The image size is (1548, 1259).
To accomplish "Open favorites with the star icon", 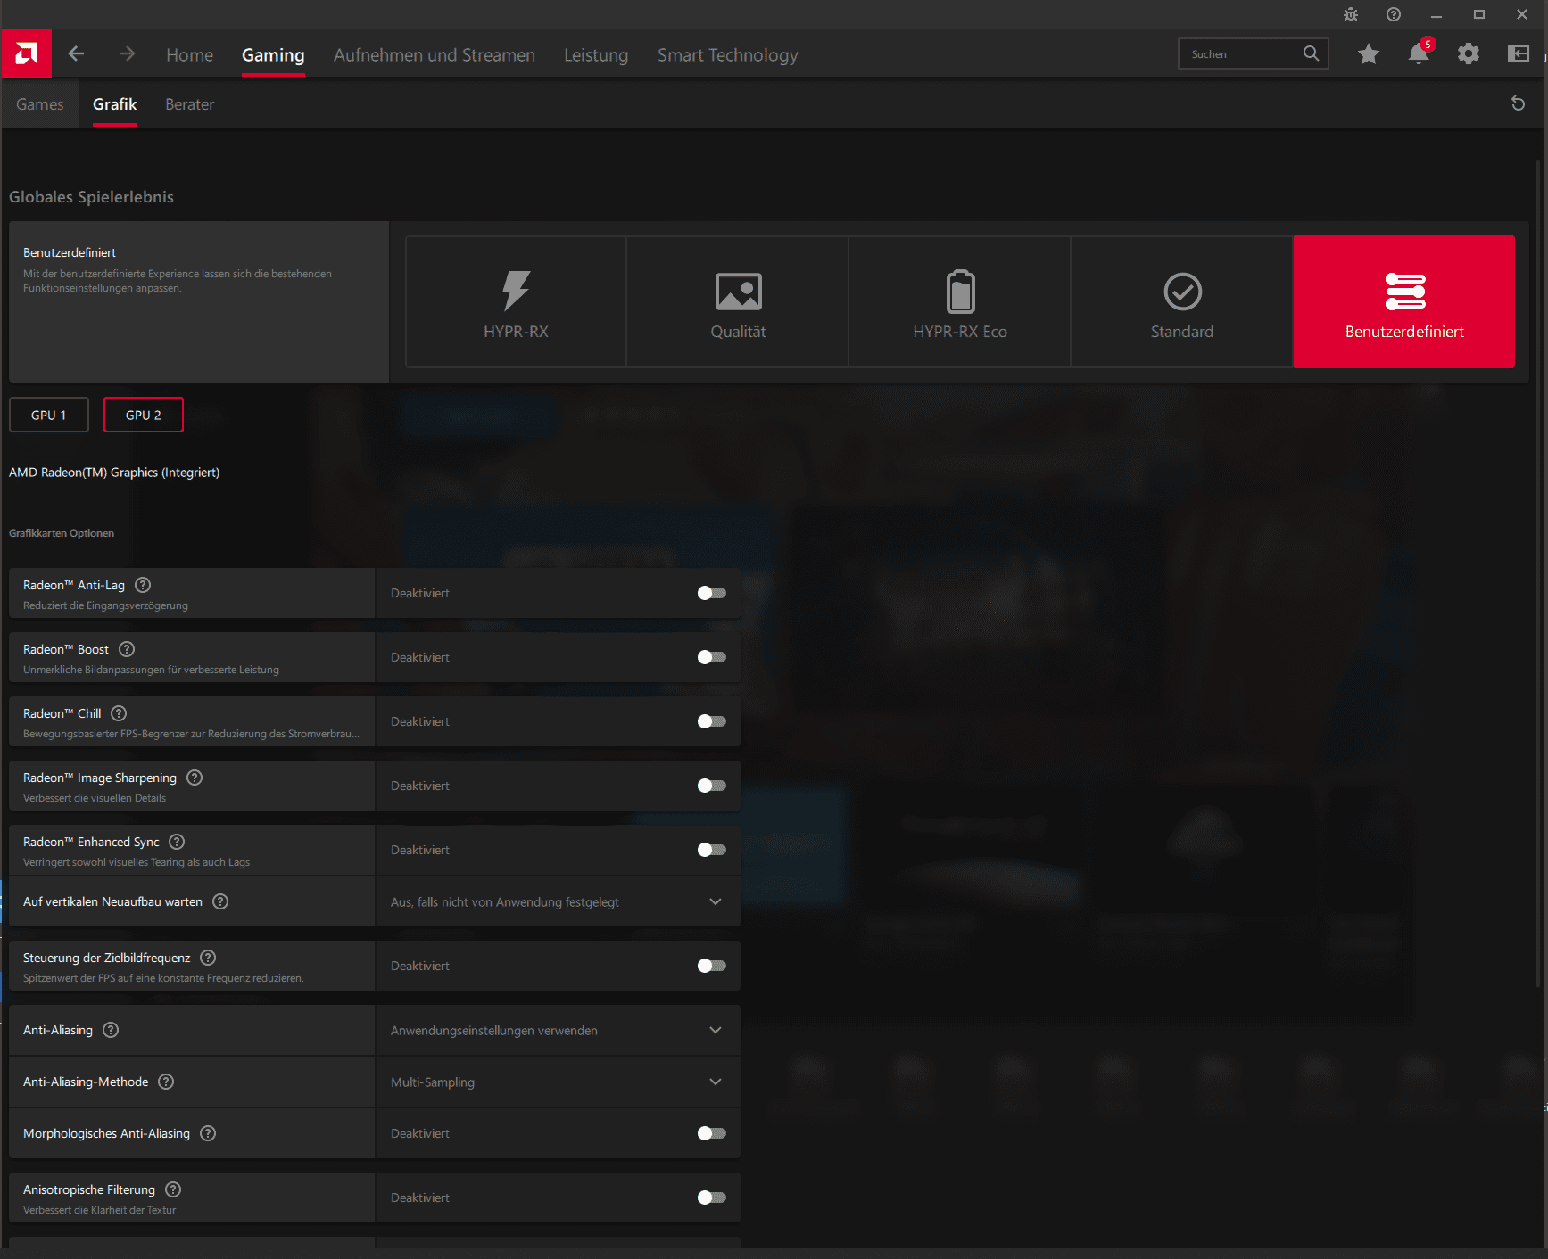I will 1369,54.
